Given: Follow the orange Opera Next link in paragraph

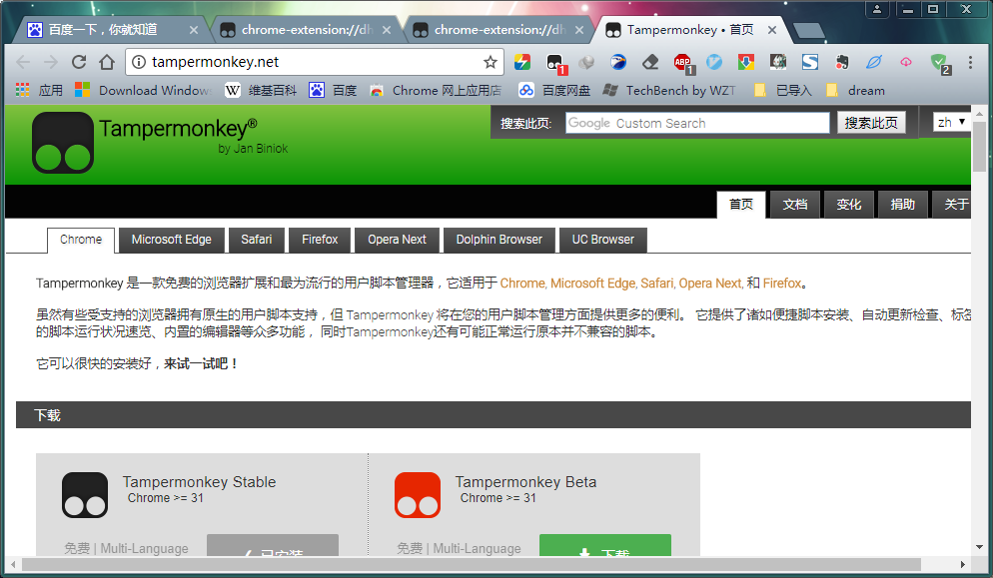Looking at the screenshot, I should coord(710,283).
